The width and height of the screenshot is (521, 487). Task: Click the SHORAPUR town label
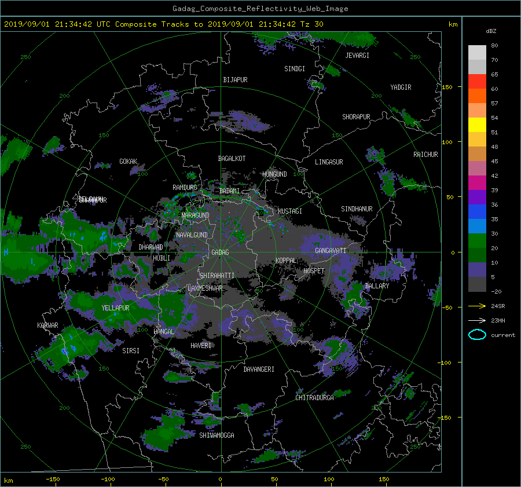(356, 117)
